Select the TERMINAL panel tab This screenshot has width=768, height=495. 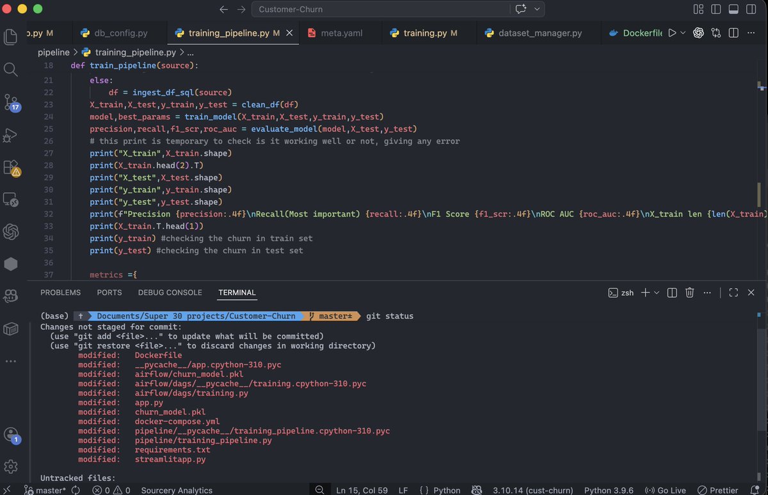237,293
